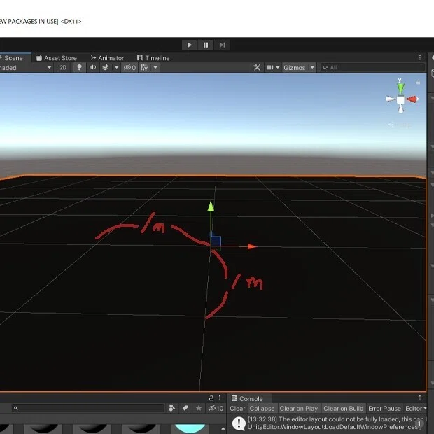Open the Timeline tab
Image resolution: width=434 pixels, height=434 pixels.
(x=153, y=58)
